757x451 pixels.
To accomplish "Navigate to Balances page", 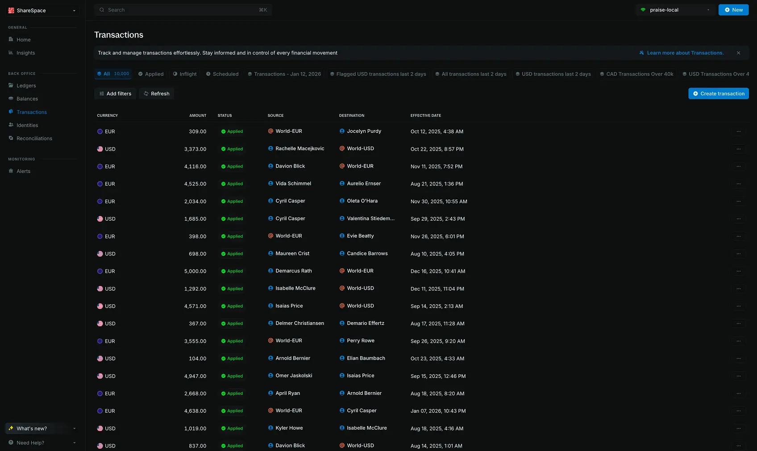I will (27, 98).
